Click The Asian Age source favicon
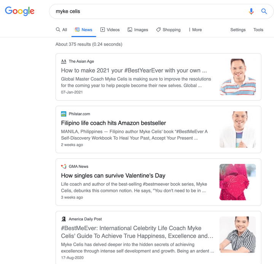 point(64,61)
